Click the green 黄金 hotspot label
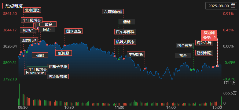 coord(183,55)
